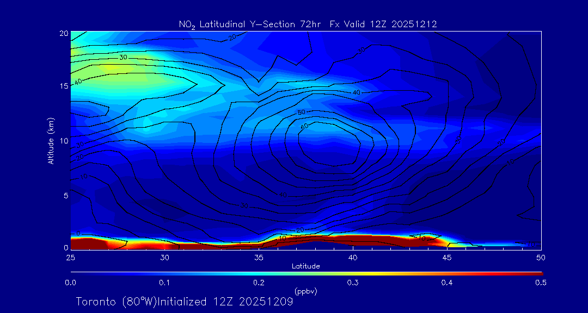Click the NO2 Latitudinal Y-Section plot title

tap(308, 24)
